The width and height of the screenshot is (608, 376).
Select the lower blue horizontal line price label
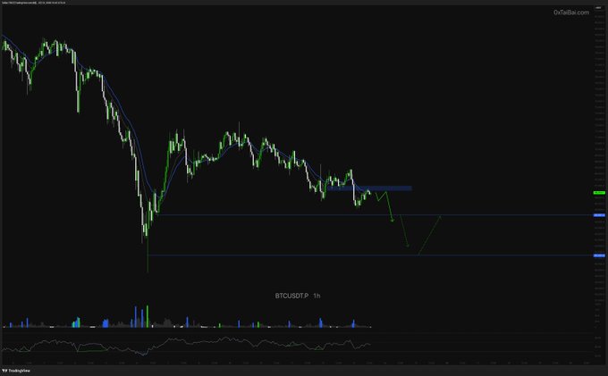(599, 255)
